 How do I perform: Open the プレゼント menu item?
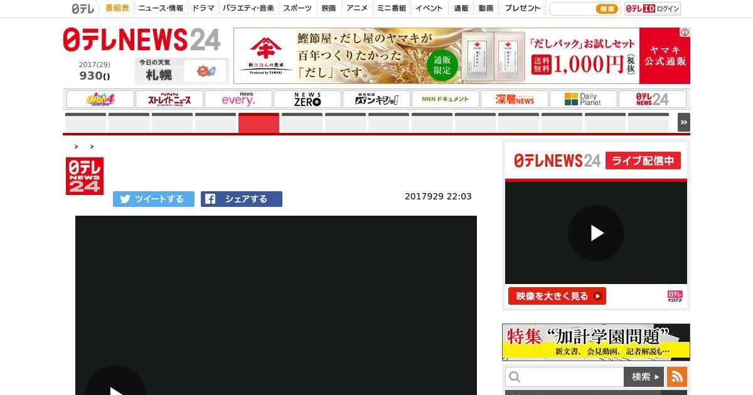pos(522,9)
